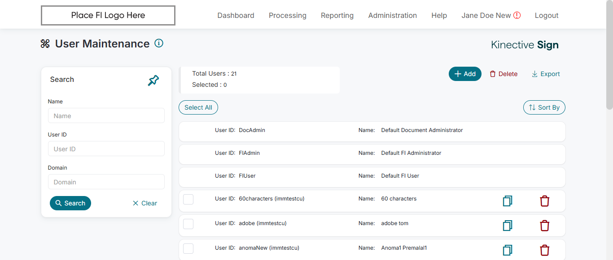Go to the Dashboard menu item
This screenshot has height=260, width=613.
(236, 16)
